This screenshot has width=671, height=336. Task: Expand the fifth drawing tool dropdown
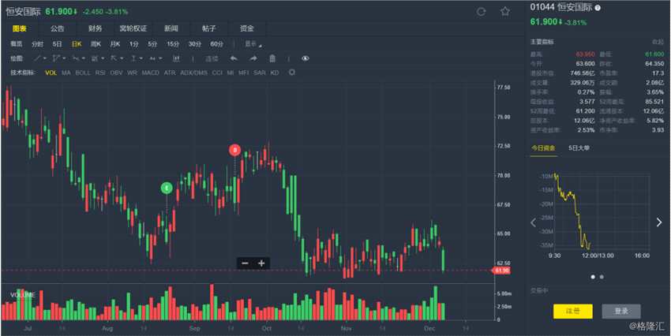[x=122, y=58]
